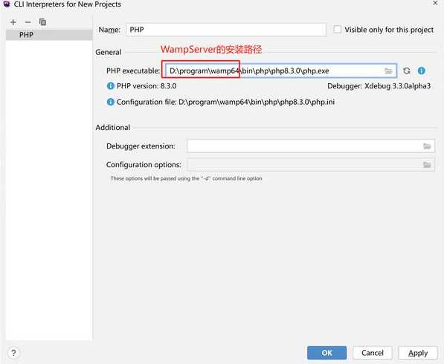
Task: Browse for Debugger extension file
Action: pyautogui.click(x=427, y=146)
